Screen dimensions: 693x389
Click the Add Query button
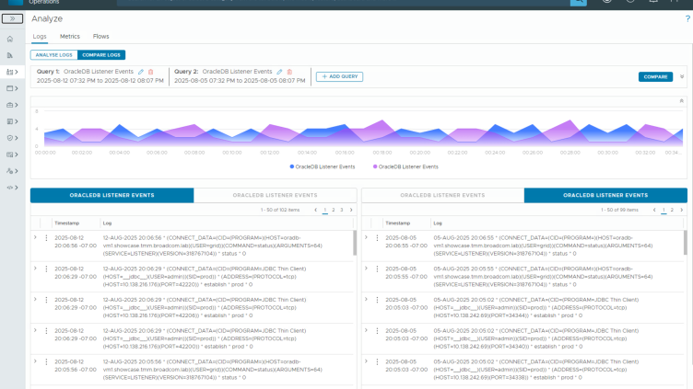339,76
